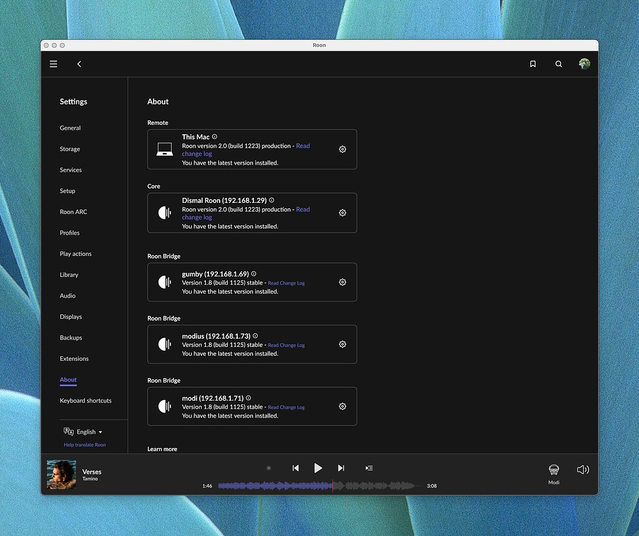Open Roon search
639x536 pixels.
[x=559, y=64]
